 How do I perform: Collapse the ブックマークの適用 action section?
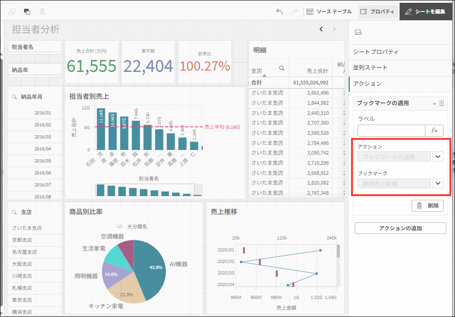point(434,103)
